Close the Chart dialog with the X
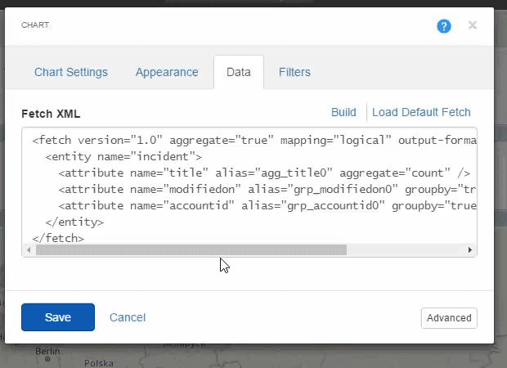 click(473, 25)
